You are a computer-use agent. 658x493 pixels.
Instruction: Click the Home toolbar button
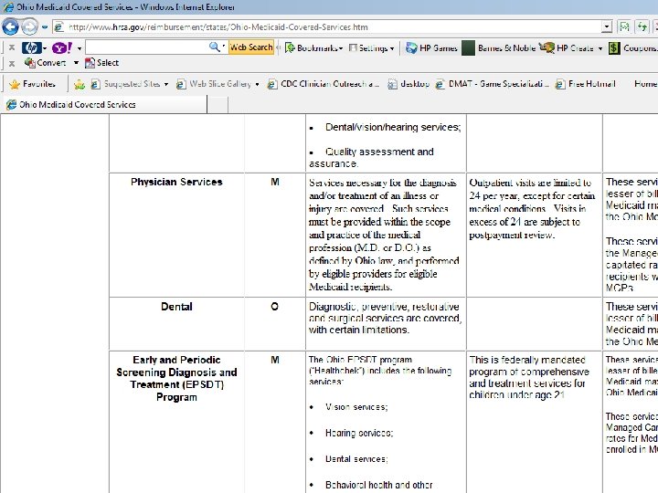645,84
